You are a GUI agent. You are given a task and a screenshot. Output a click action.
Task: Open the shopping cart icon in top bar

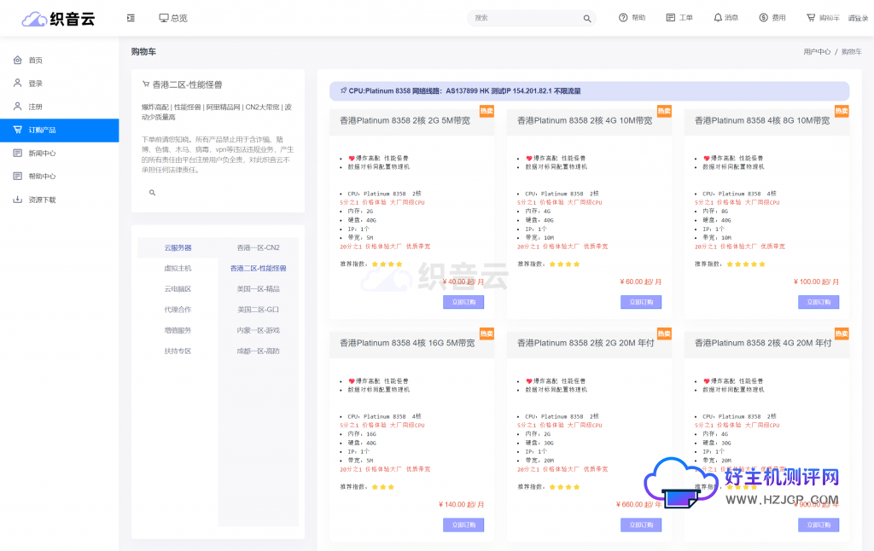point(810,17)
